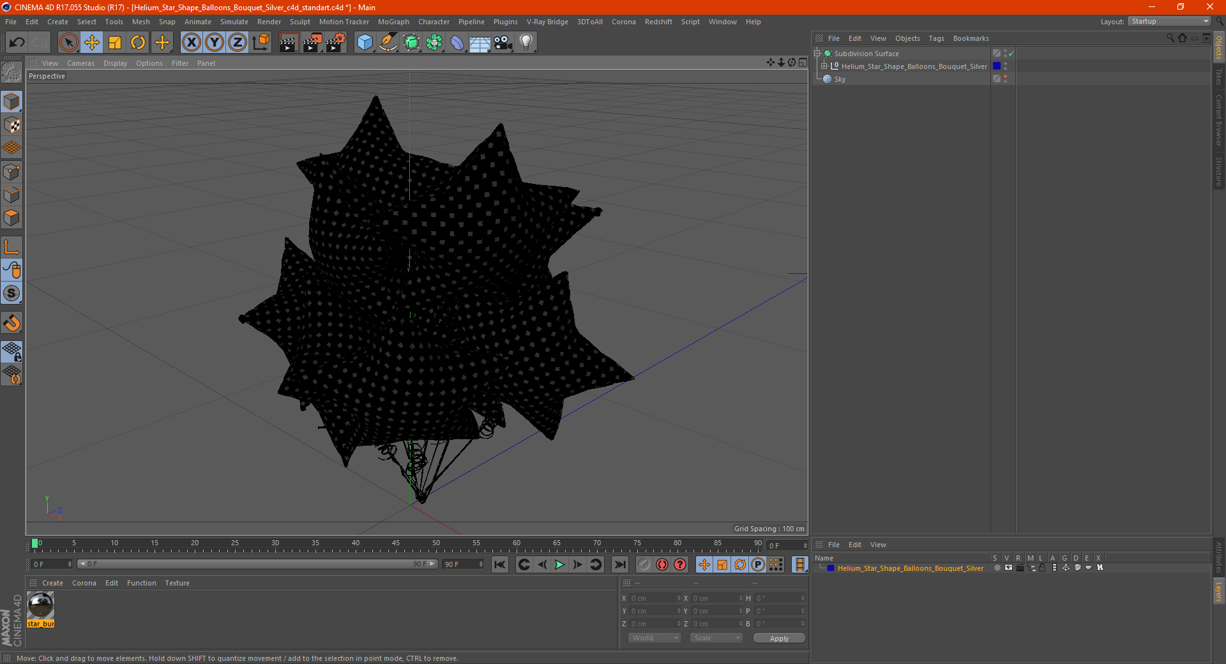Open the World coordinate dropdown

click(x=655, y=638)
